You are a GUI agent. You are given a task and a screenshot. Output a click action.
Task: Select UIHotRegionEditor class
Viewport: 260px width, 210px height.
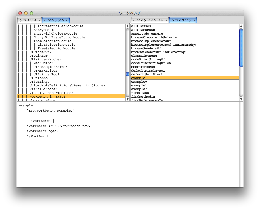point(50,67)
